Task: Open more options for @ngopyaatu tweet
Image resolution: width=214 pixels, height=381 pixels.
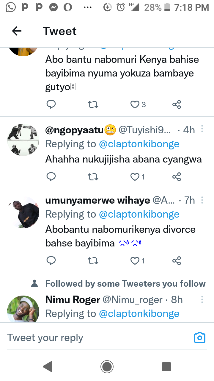Action: pyautogui.click(x=202, y=129)
